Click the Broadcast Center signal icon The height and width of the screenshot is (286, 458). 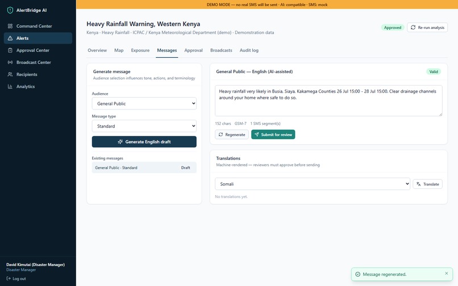click(10, 62)
